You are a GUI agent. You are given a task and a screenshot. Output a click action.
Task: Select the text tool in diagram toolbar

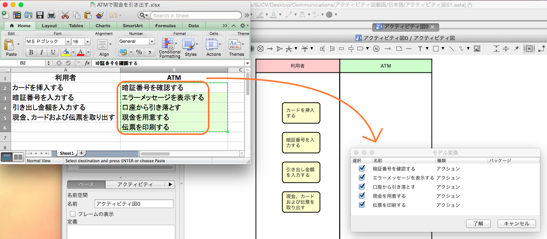tap(421, 49)
